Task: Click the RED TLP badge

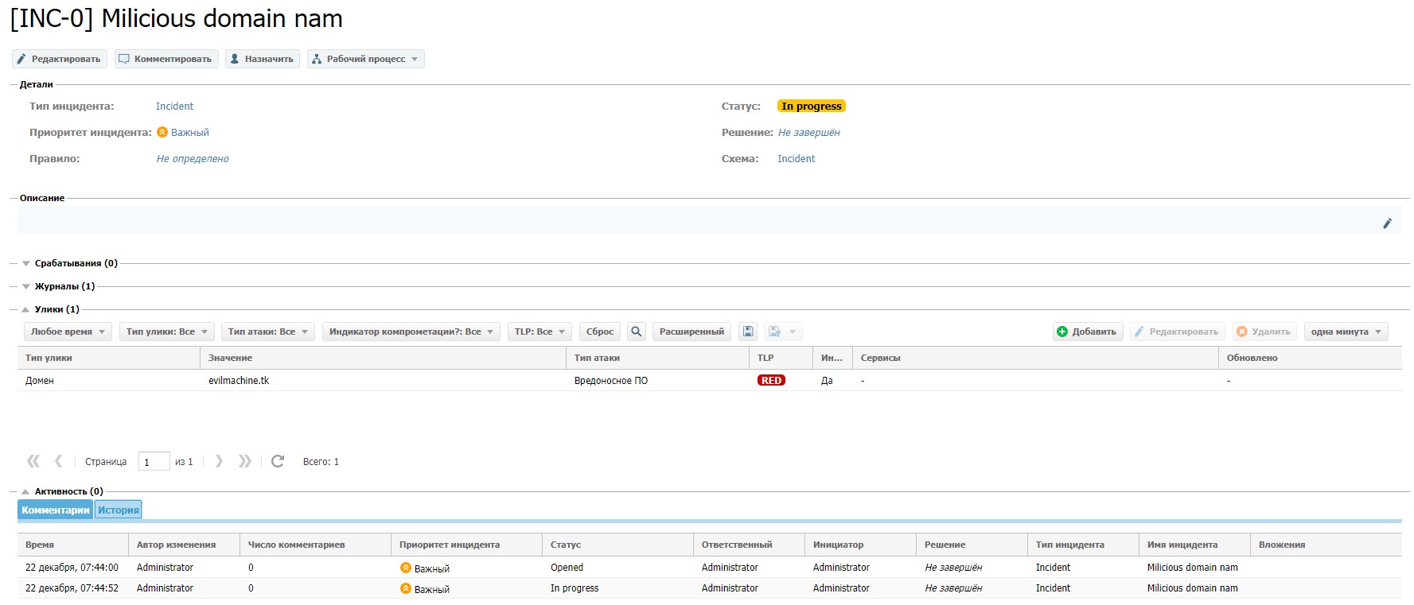Action: 771,381
